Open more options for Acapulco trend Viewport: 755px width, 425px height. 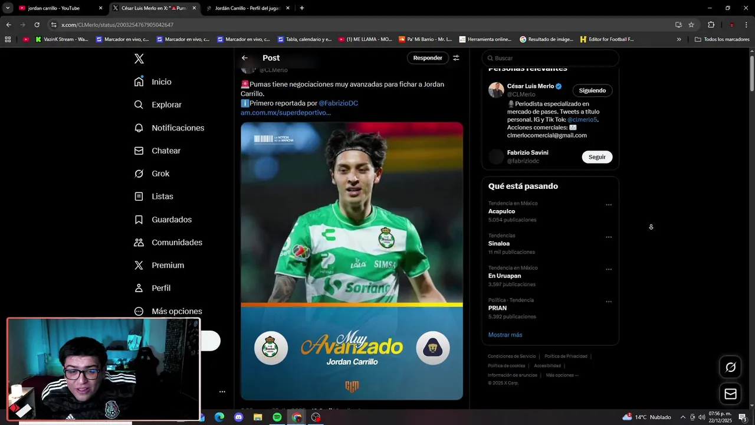coord(609,205)
